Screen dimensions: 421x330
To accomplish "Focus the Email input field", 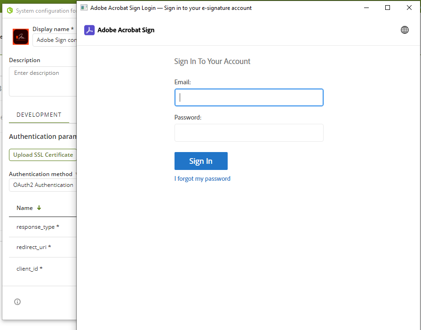I will [x=249, y=97].
